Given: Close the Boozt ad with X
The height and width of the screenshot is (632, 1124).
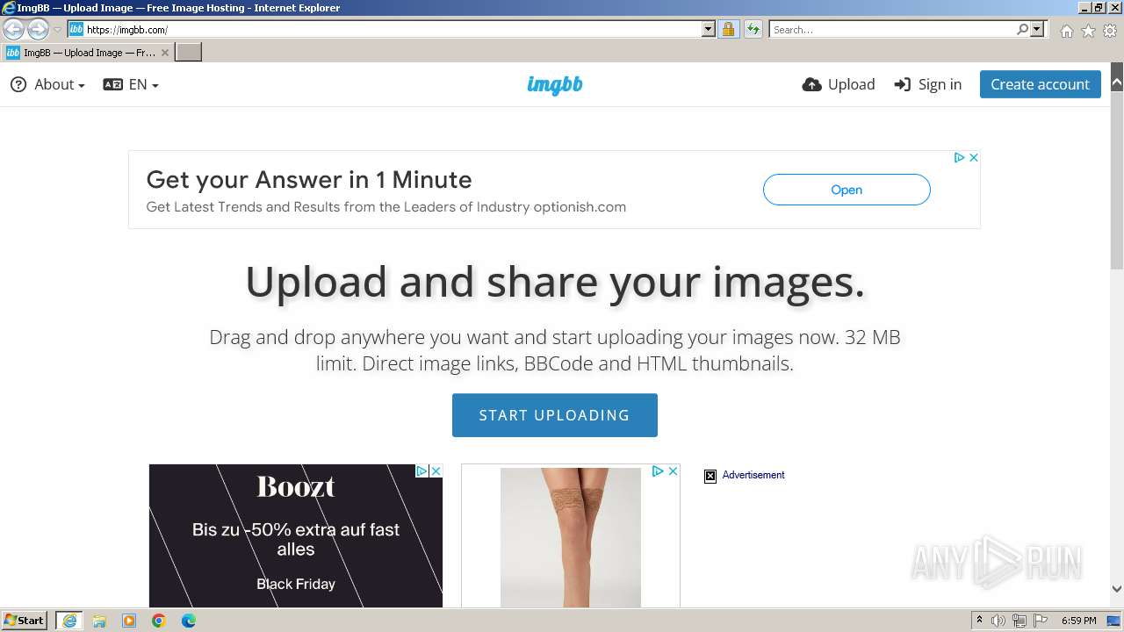Looking at the screenshot, I should click(436, 470).
